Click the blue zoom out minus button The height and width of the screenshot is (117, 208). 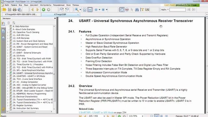pyautogui.click(x=96, y=9)
